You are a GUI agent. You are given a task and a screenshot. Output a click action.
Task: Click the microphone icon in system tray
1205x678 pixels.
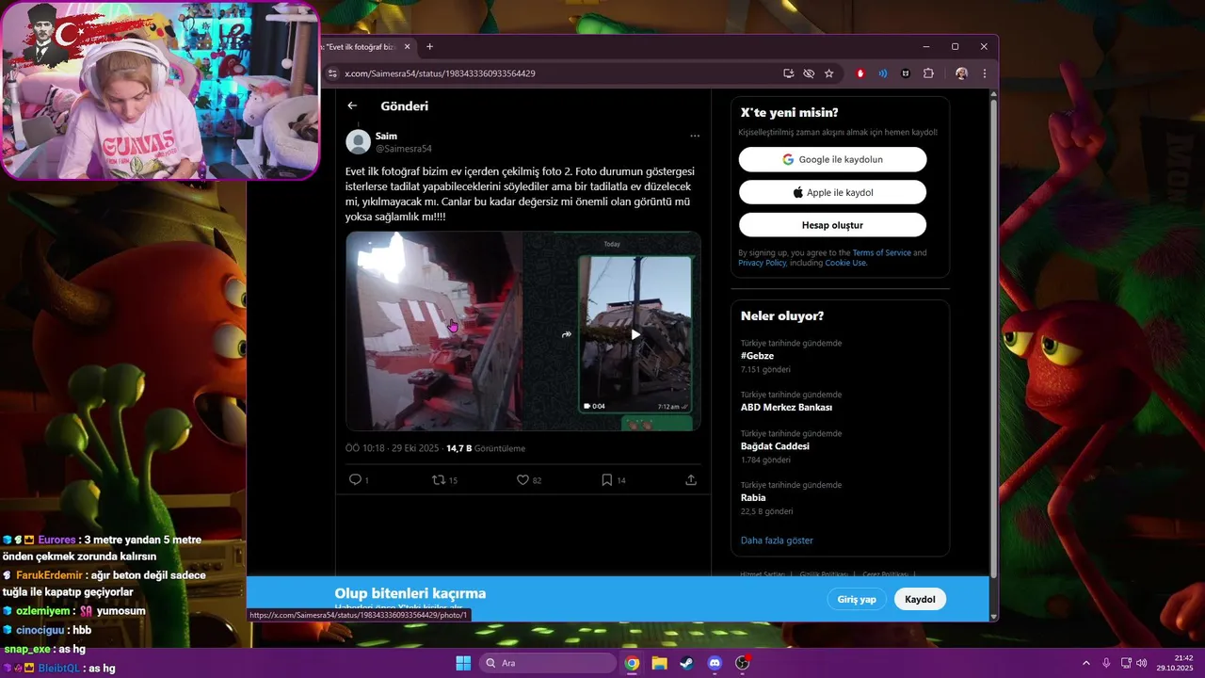click(1106, 663)
